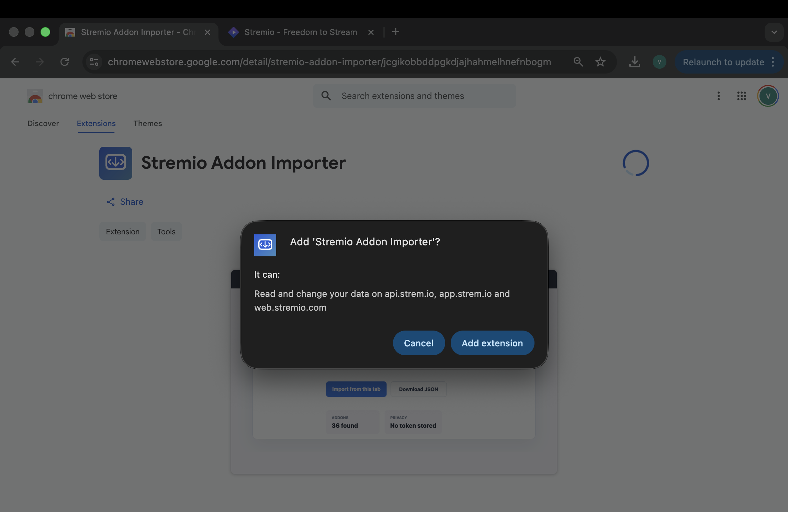
Task: Switch to the Stremio Addon Importer tab
Action: [137, 32]
